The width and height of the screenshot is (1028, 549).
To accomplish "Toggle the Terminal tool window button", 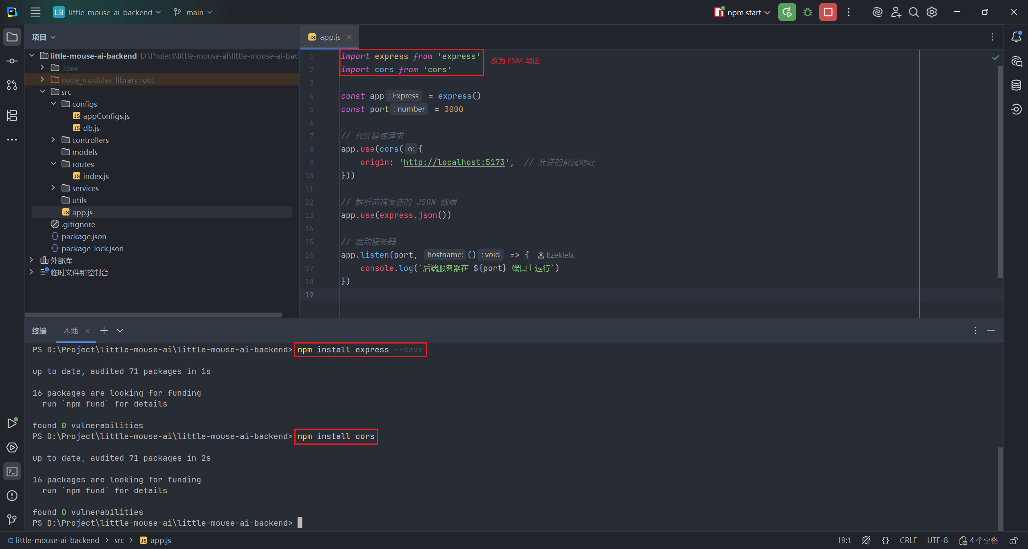I will [12, 472].
